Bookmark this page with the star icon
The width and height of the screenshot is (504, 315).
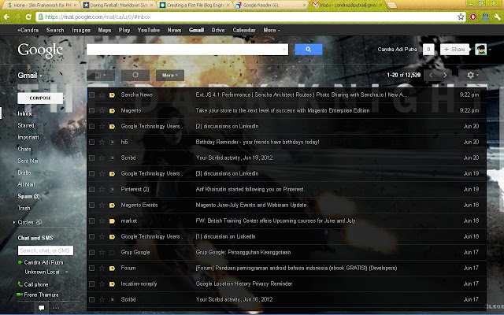pos(461,17)
